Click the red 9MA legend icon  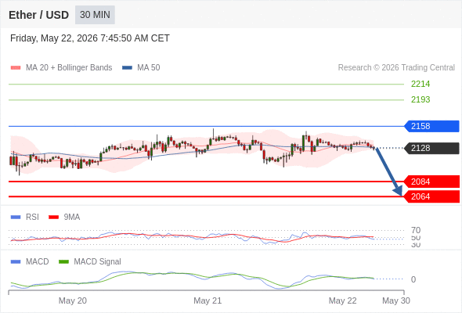pos(53,218)
